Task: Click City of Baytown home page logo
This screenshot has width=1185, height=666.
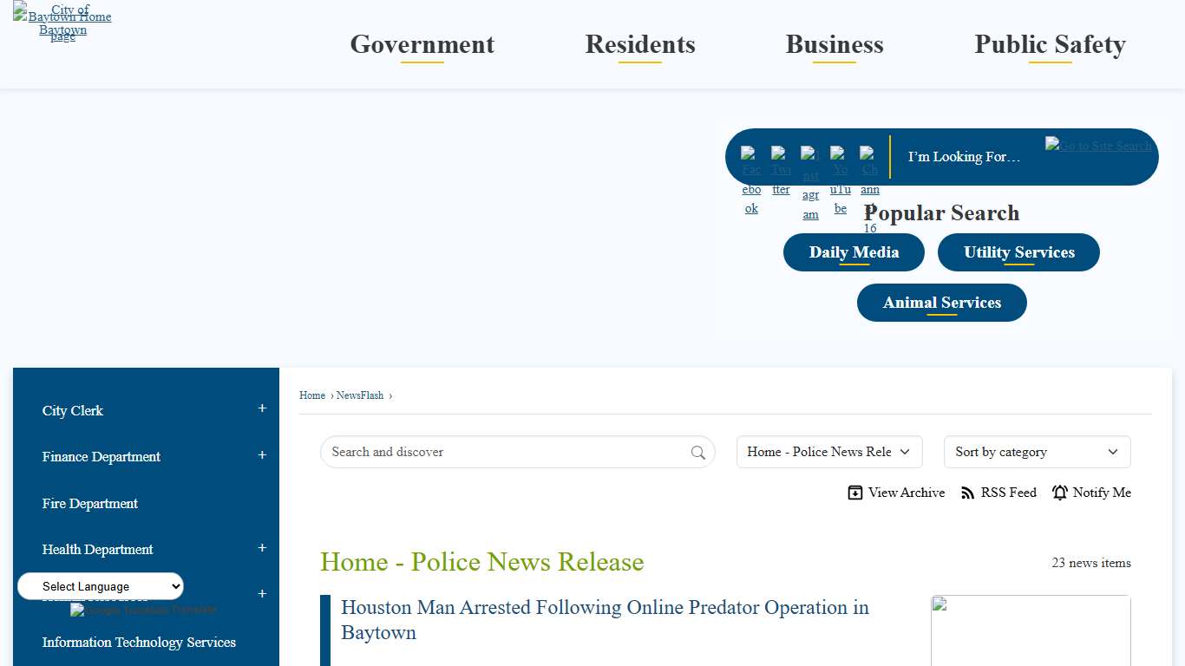Action: [62, 23]
